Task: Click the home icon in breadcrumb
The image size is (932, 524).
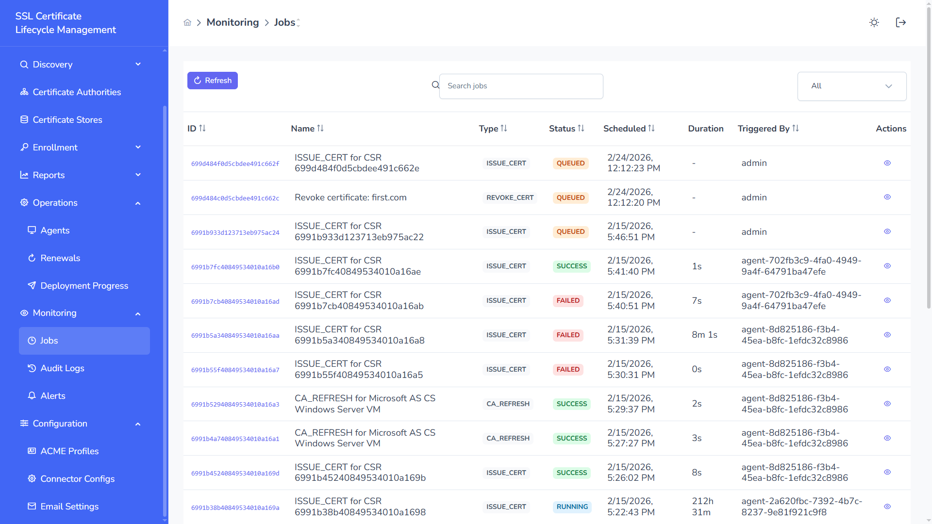Action: (x=187, y=23)
